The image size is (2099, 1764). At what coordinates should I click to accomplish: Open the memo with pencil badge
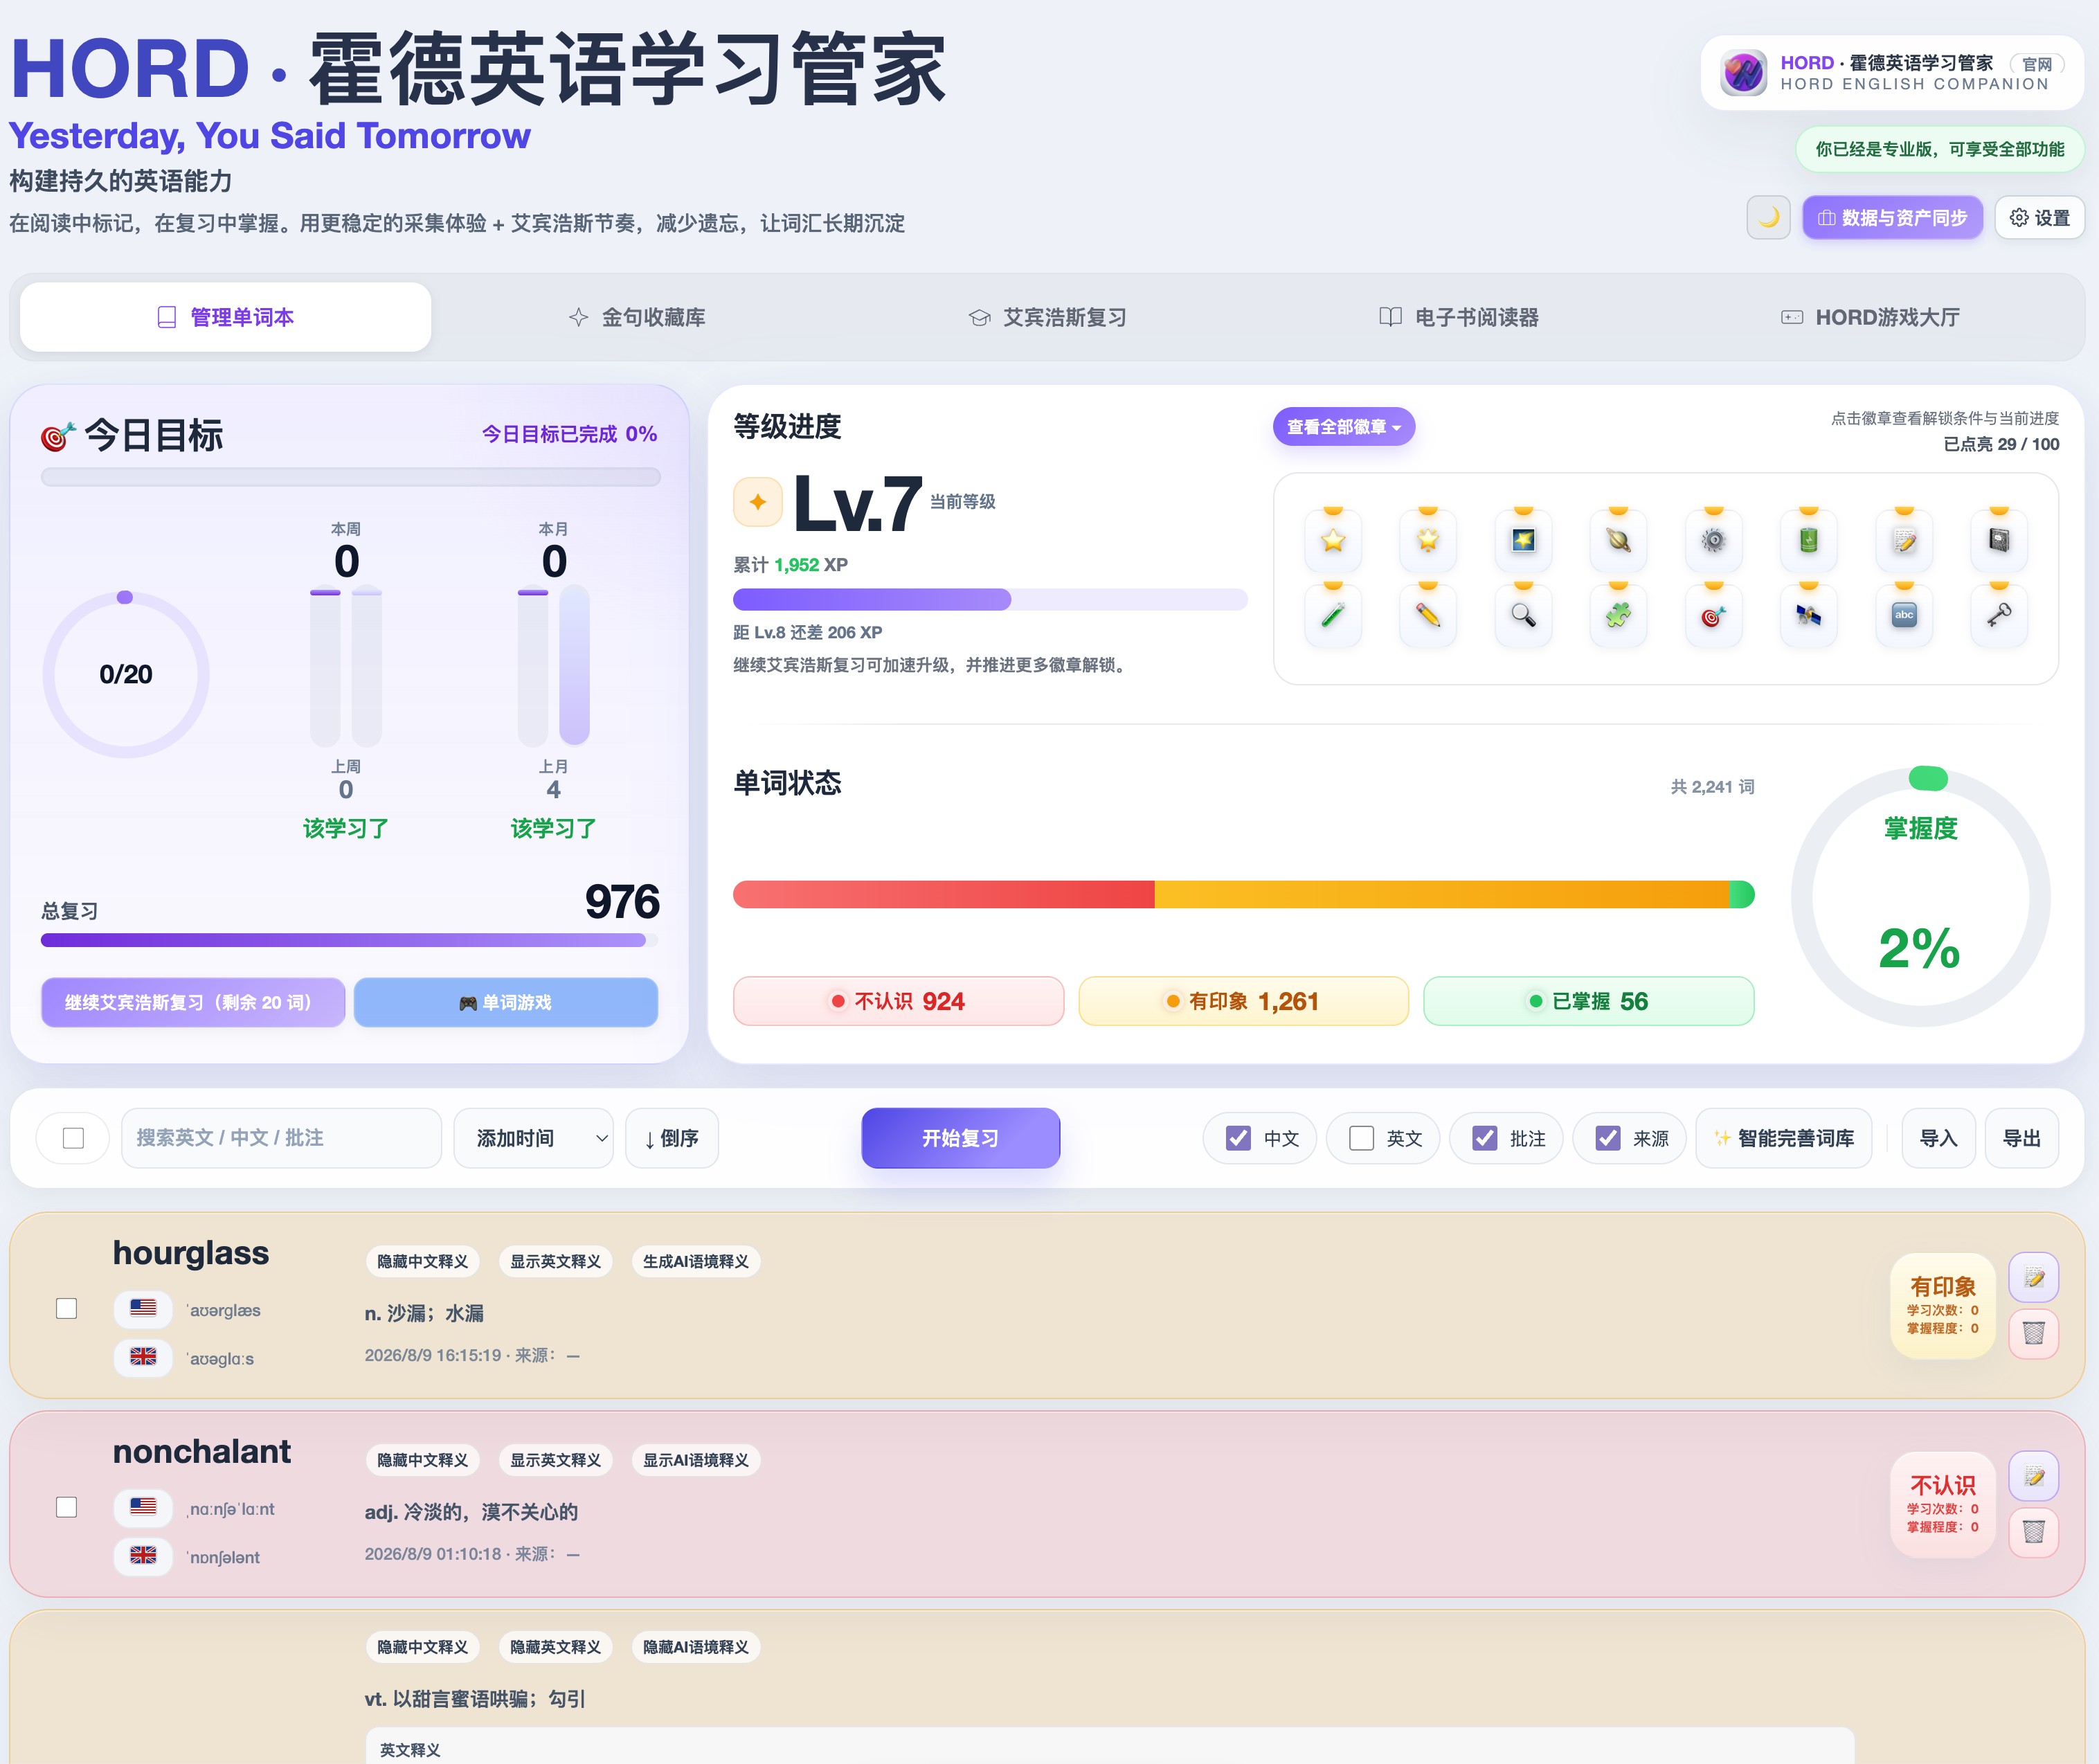click(1904, 541)
